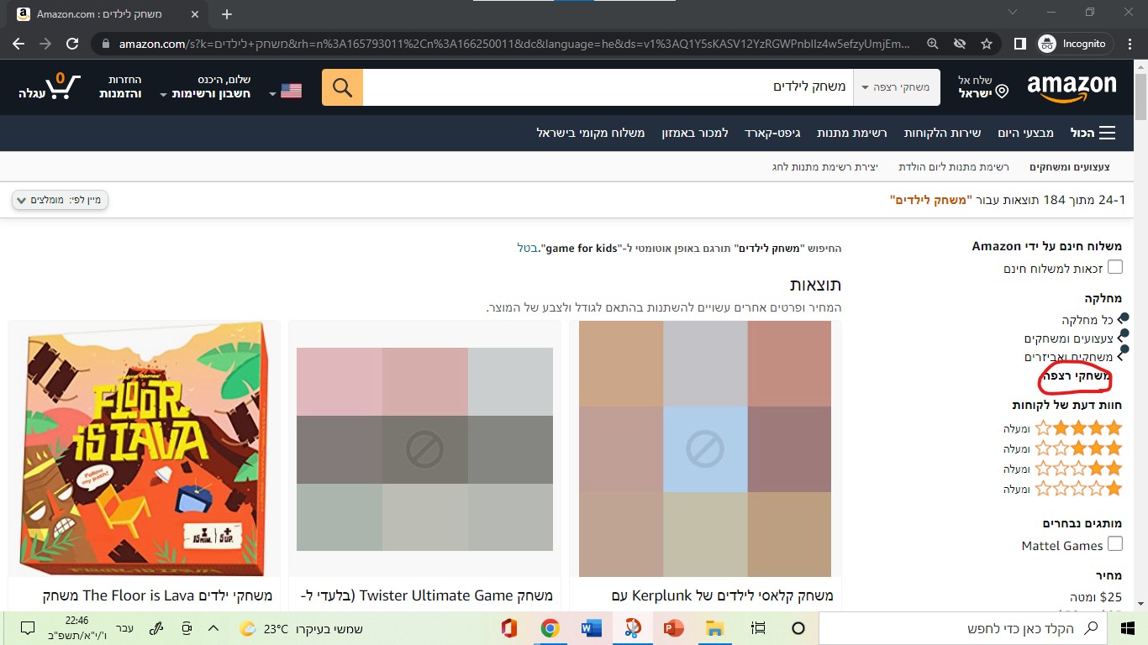Filter by two stars and up
The image size is (1148, 645).
pos(1062,469)
